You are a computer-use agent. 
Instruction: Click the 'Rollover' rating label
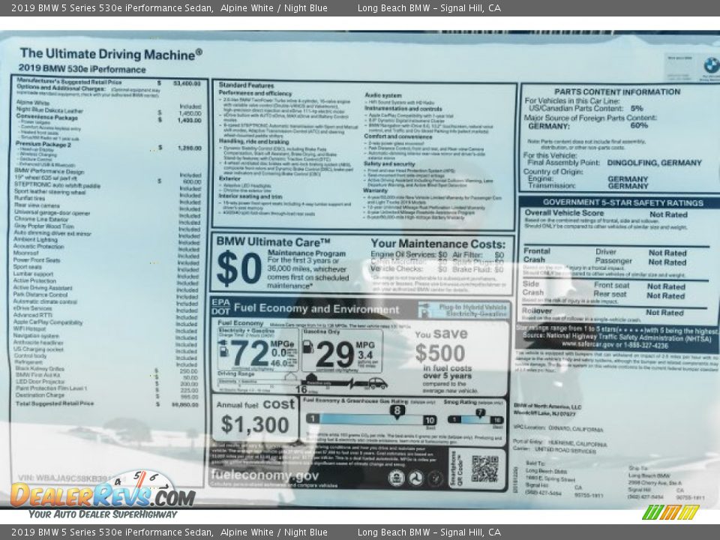tap(536, 310)
